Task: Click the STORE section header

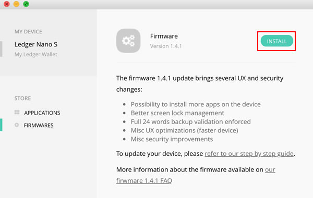Action: pyautogui.click(x=22, y=98)
